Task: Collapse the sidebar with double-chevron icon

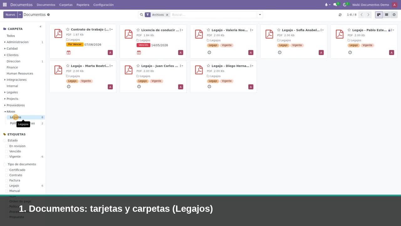Action: click(40, 27)
